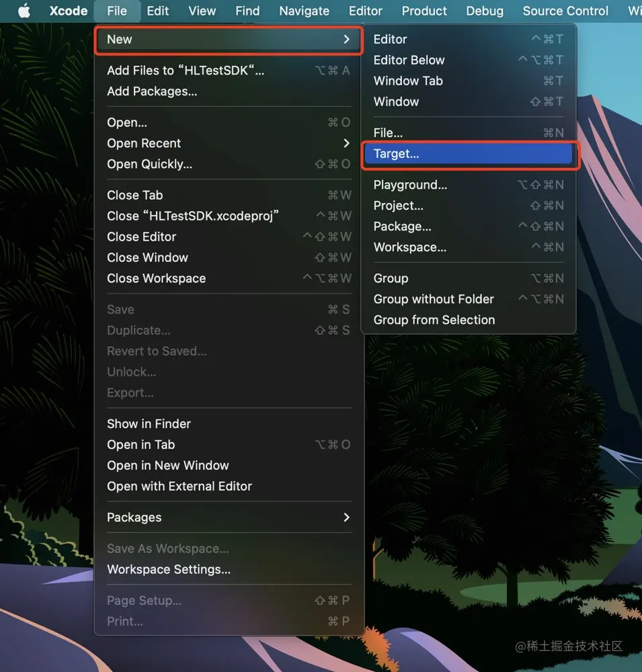Open the Edit menu
642x672 pixels.
[157, 11]
